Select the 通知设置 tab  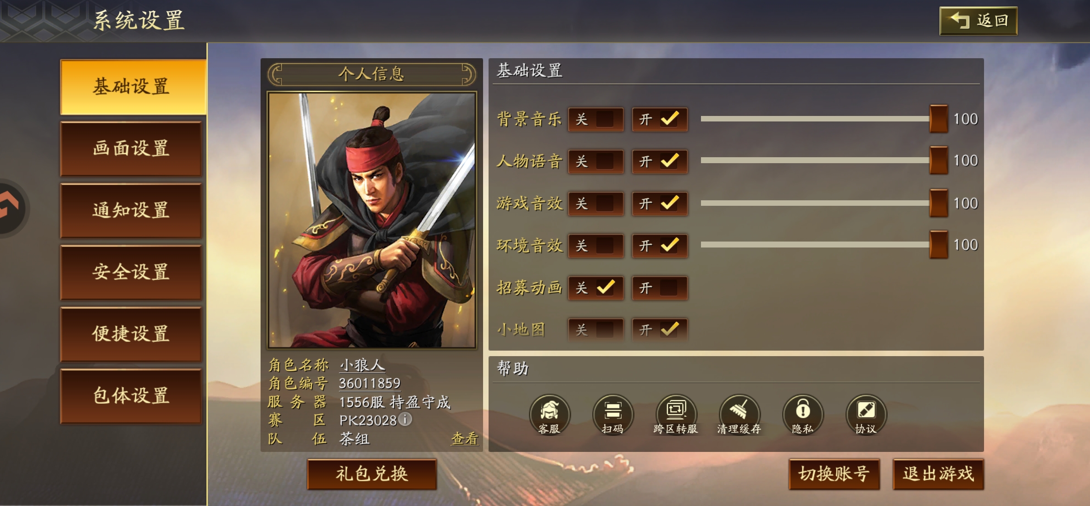coord(131,210)
